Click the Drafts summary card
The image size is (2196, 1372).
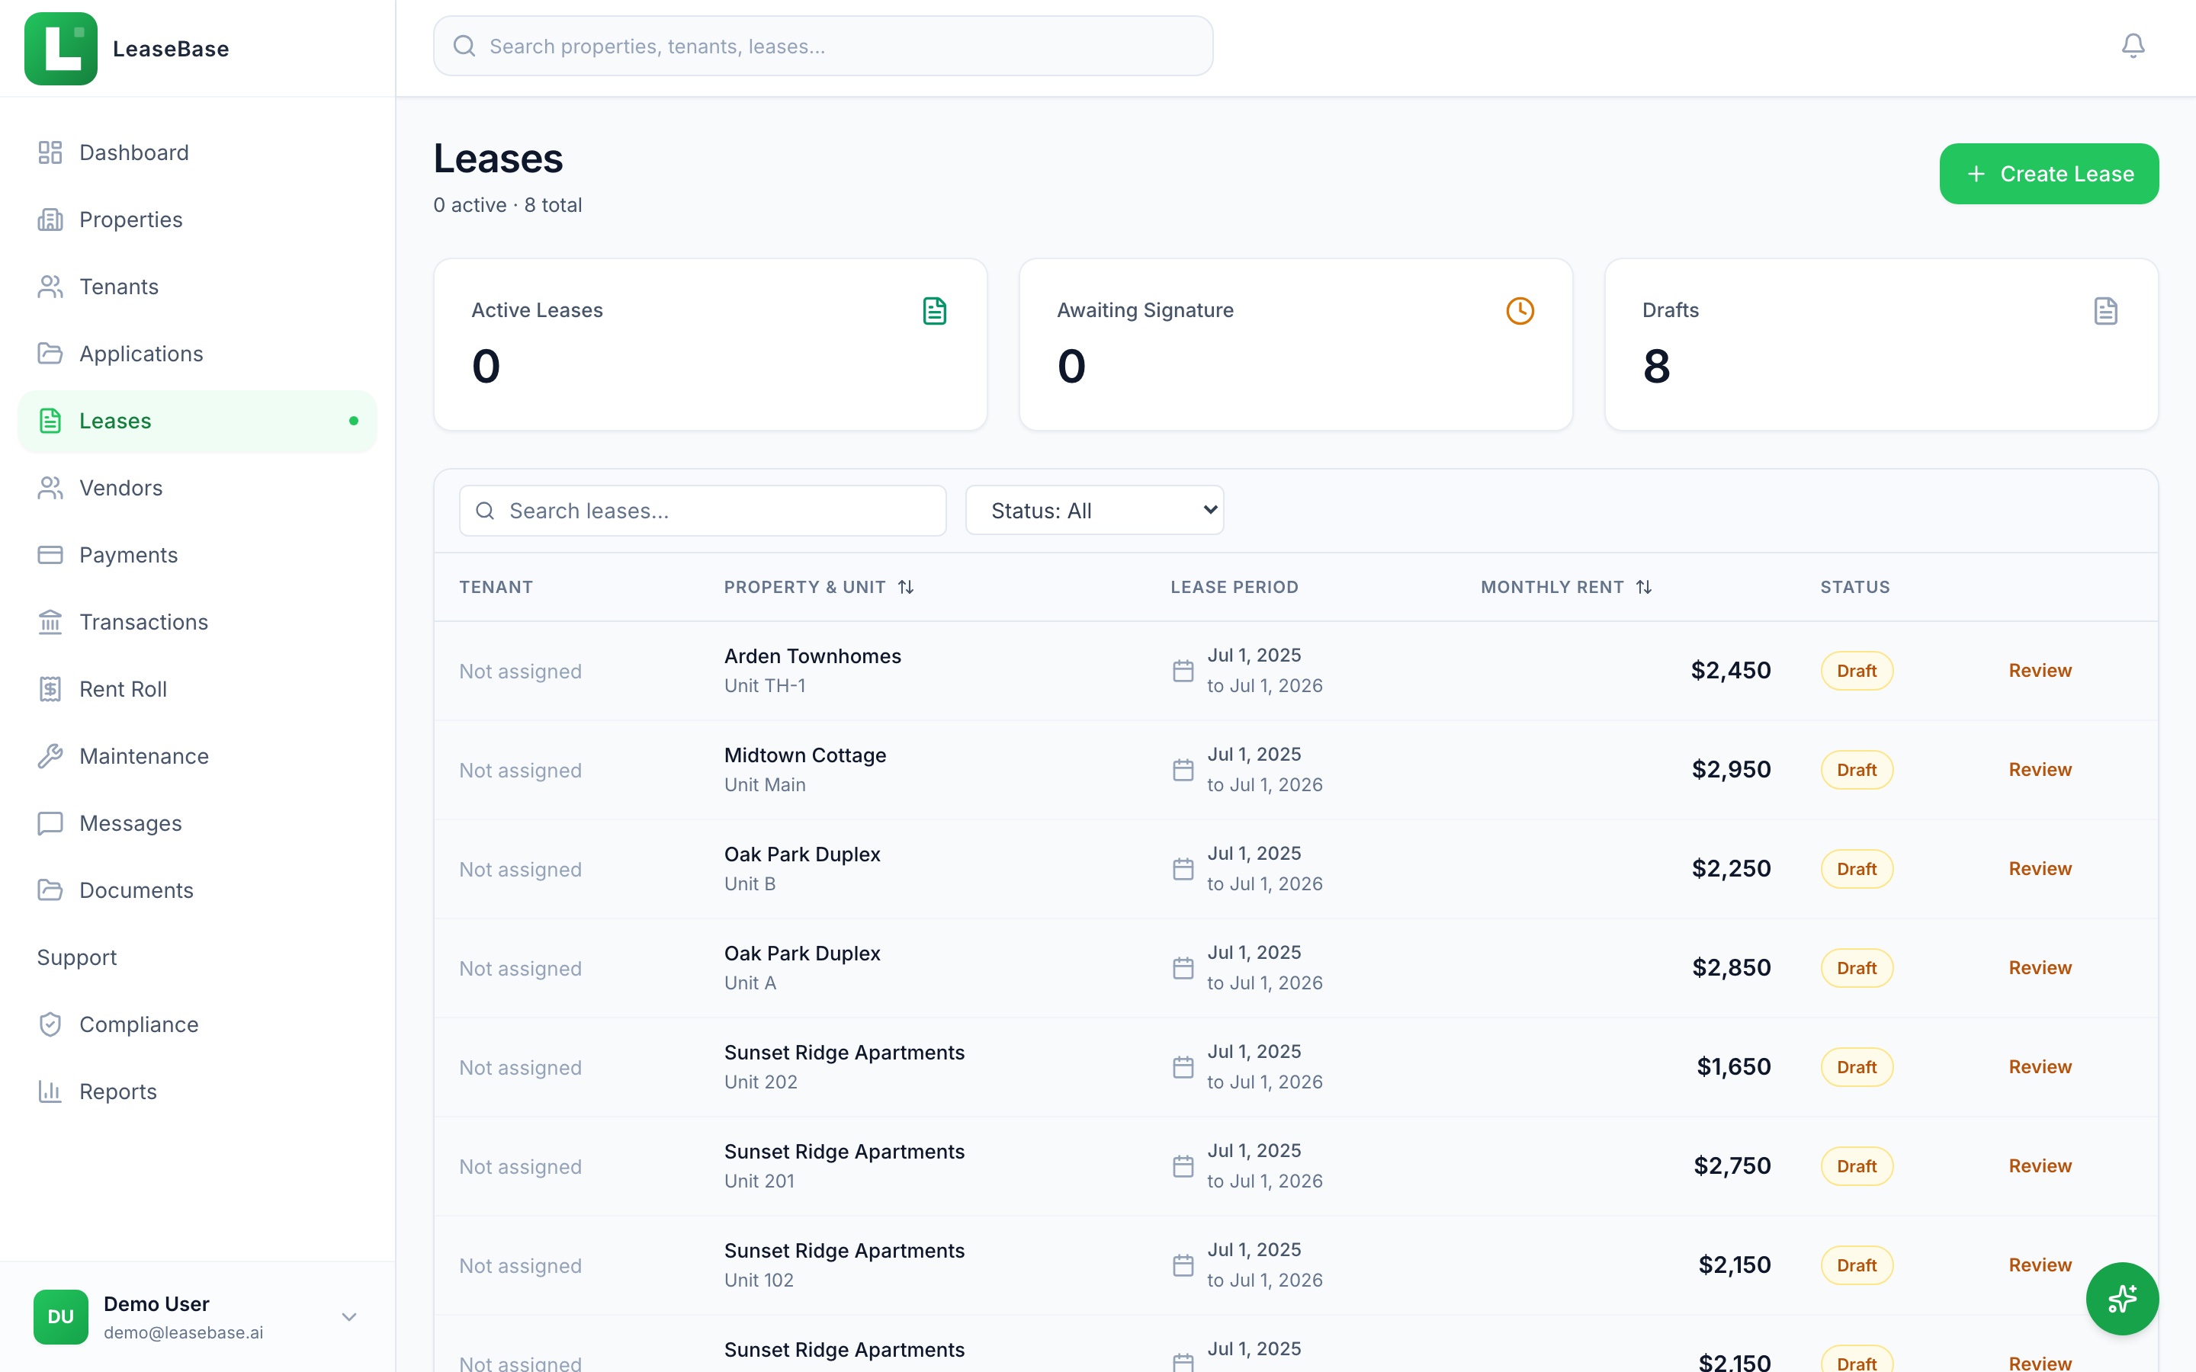(x=1881, y=345)
